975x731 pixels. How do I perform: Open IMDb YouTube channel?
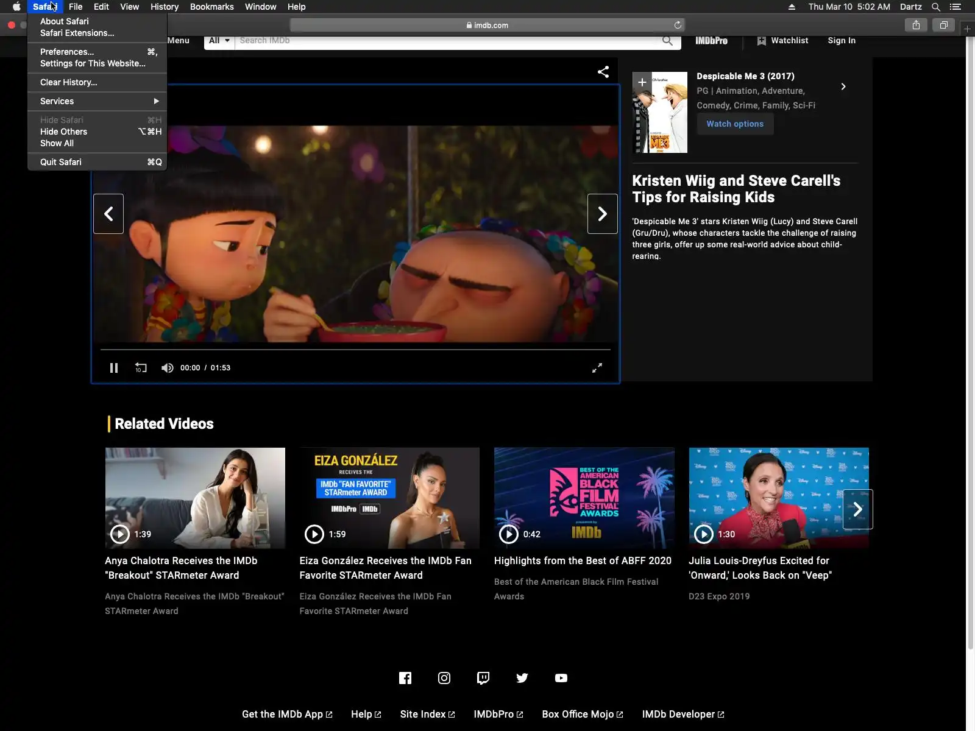[561, 678]
